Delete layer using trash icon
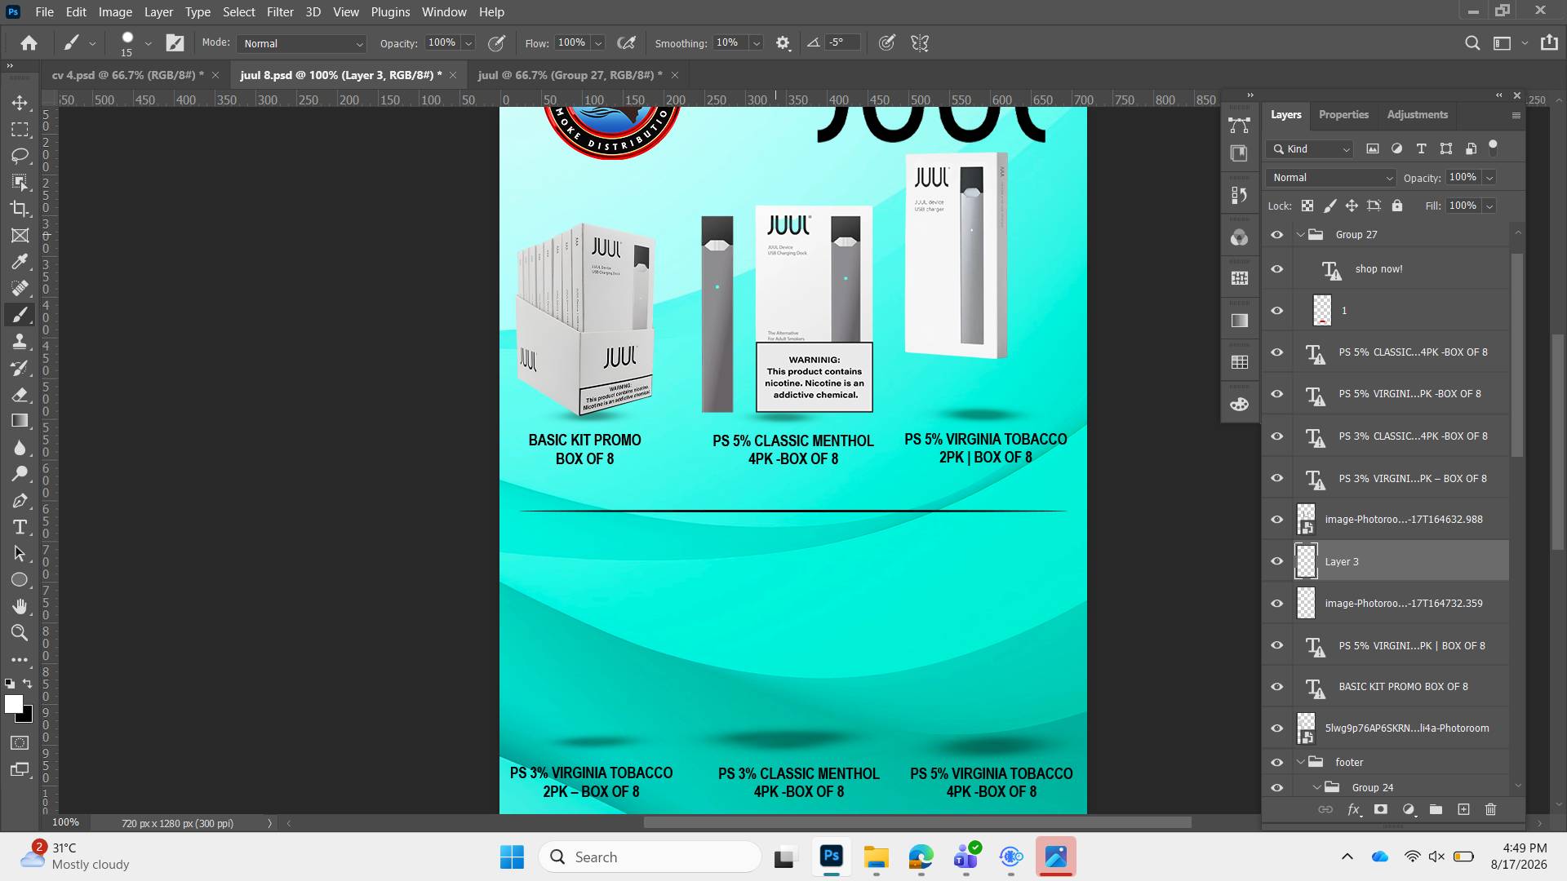The height and width of the screenshot is (881, 1567). [1490, 809]
